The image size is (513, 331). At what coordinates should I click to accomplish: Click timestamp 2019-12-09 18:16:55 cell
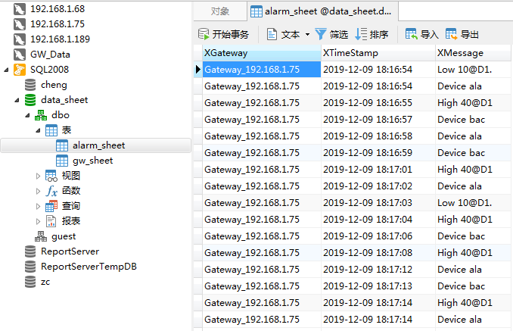pyautogui.click(x=378, y=103)
